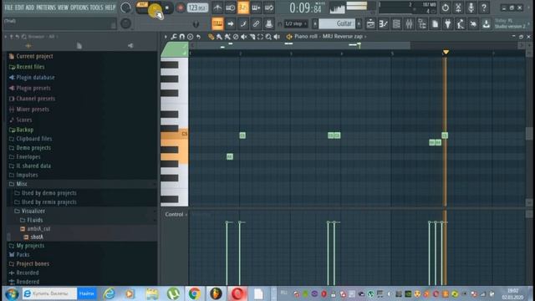The height and width of the screenshot is (301, 535).
Task: Open the EDIT menu
Action: (x=20, y=8)
